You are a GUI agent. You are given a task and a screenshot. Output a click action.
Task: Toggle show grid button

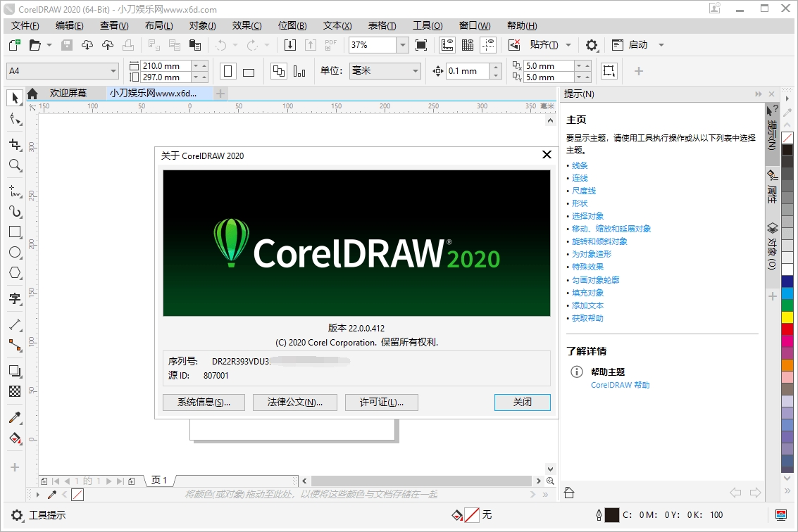pos(467,45)
